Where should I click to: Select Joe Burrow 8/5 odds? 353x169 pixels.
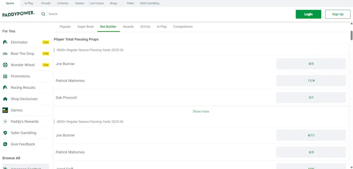311,64
